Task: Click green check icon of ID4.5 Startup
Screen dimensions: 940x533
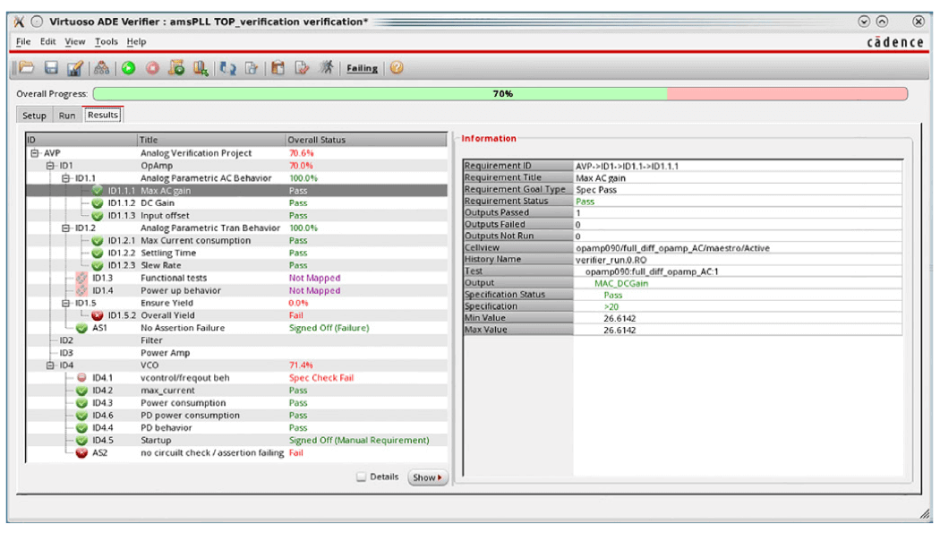Action: 81,440
